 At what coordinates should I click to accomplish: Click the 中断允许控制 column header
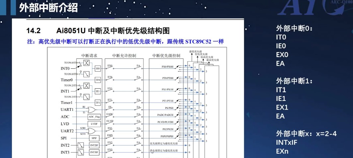[x=124, y=55]
